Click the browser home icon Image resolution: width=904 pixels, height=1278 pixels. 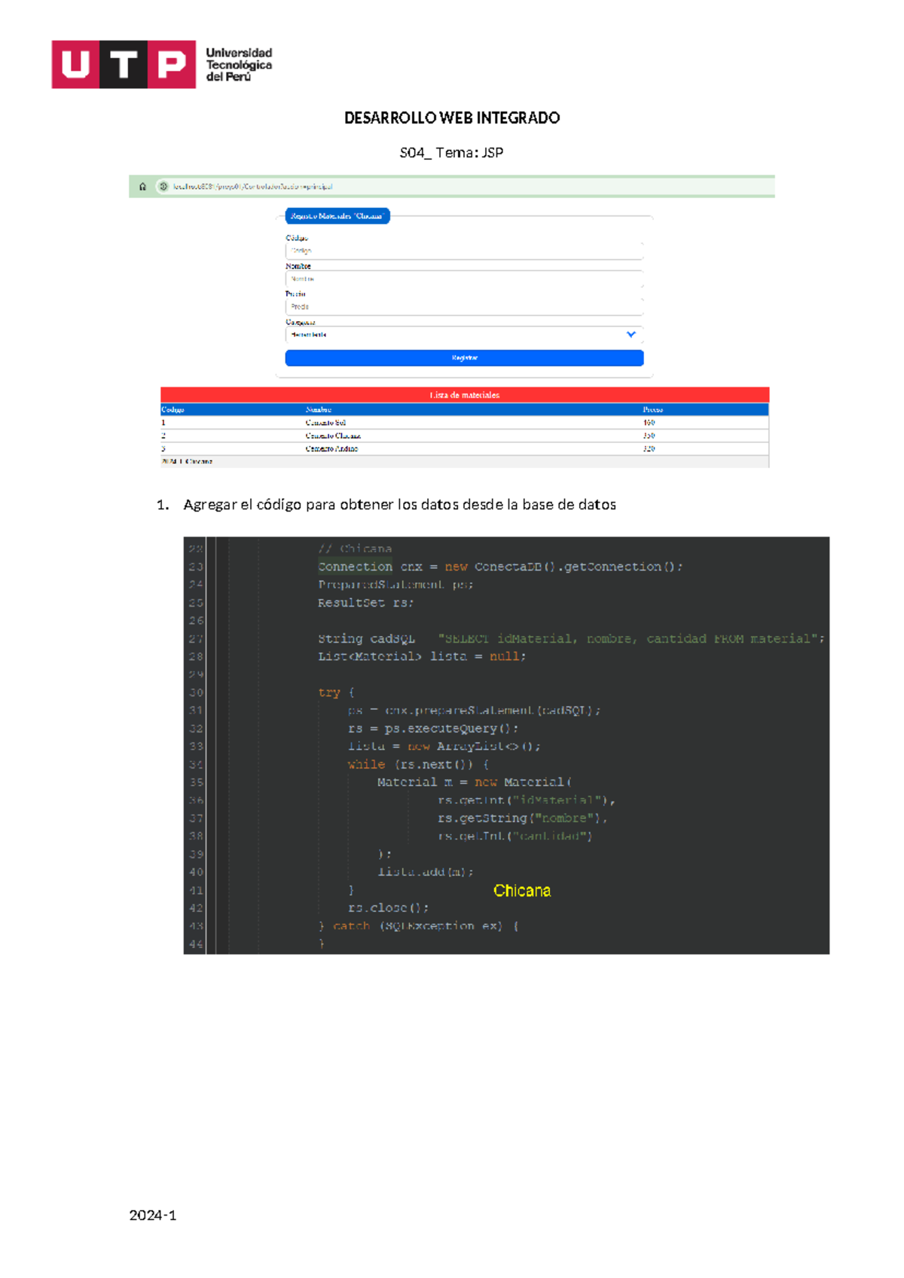(x=142, y=186)
